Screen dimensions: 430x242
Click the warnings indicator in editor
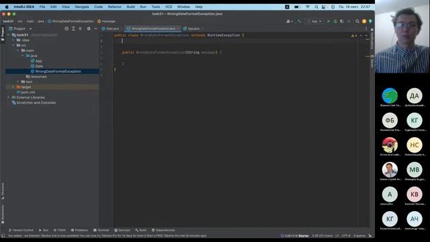point(354,36)
